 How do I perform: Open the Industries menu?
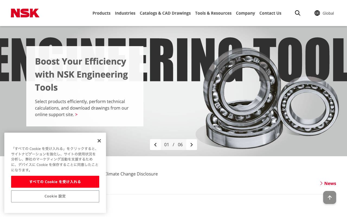pos(125,13)
